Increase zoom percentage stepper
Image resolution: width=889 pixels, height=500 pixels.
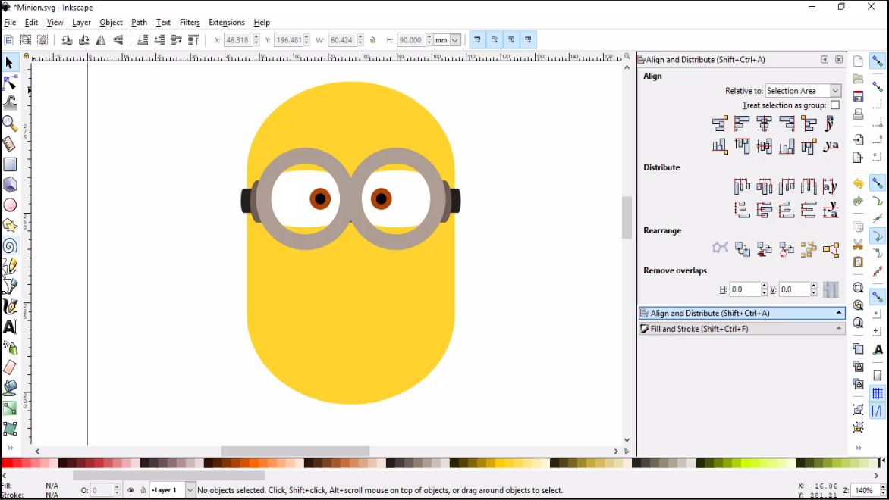[882, 487]
